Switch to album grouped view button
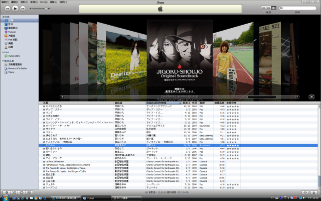This screenshot has height=201, width=321. pyautogui.click(x=269, y=8)
